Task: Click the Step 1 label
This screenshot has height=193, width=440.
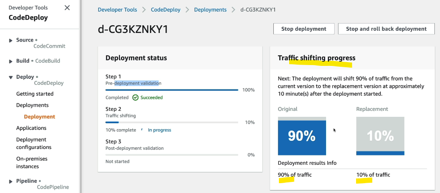Action: click(x=113, y=77)
